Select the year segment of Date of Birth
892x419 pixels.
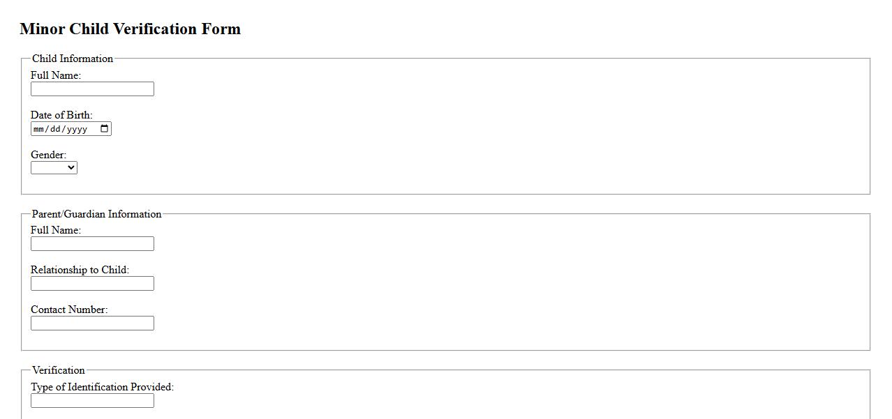(77, 129)
